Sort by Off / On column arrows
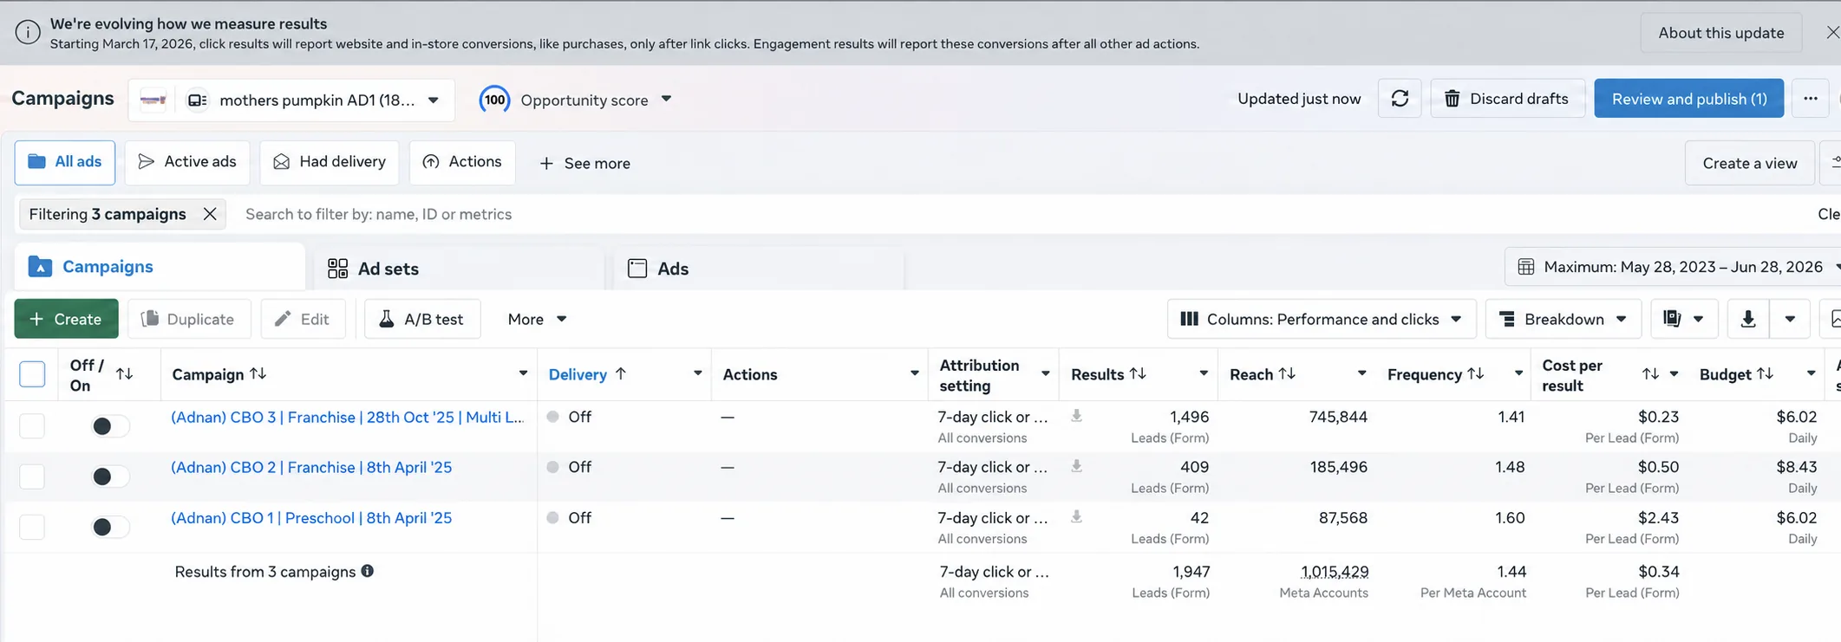This screenshot has width=1841, height=642. click(125, 373)
